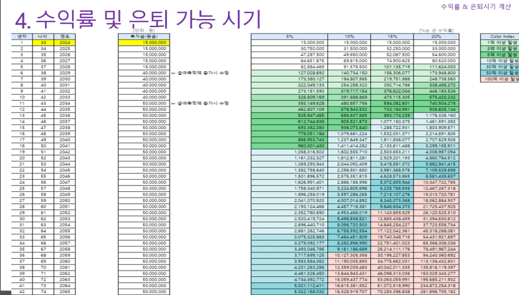Pick the 3억 이상 달성 legend swatch
Image resolution: width=519 pixels, height=295 pixels.
tap(499, 49)
